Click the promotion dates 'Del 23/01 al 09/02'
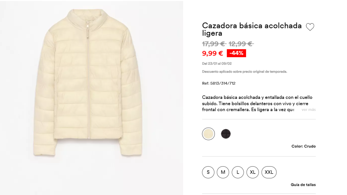347x195 pixels. [217, 63]
